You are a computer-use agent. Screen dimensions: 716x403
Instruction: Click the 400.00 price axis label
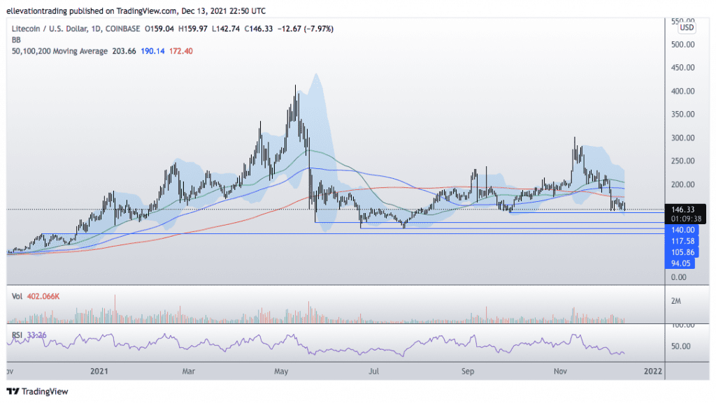(682, 91)
